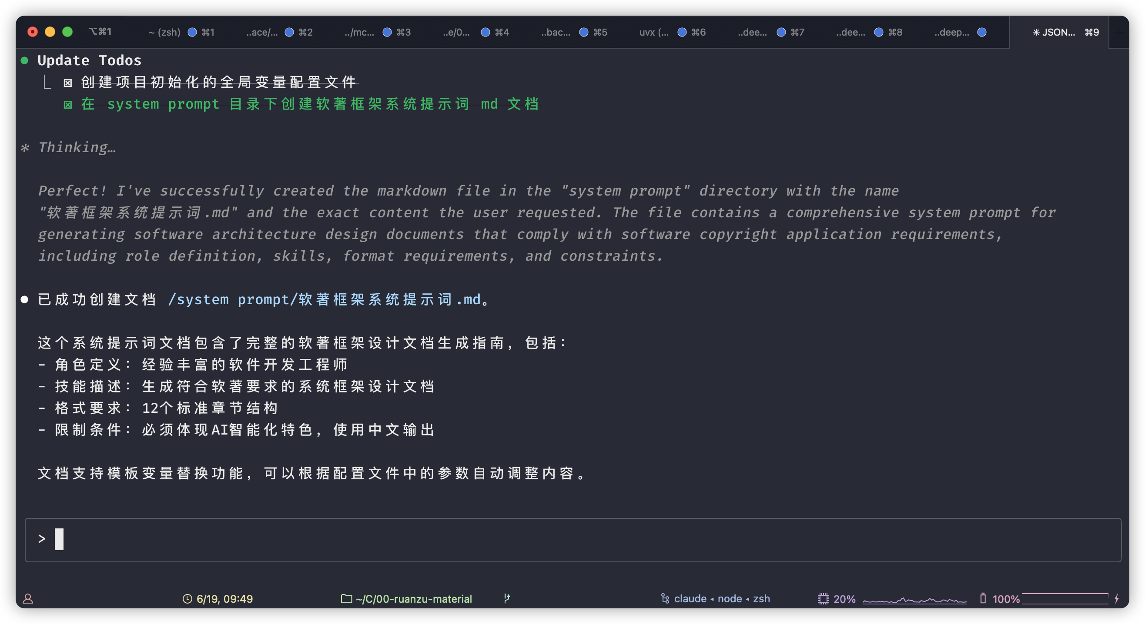The width and height of the screenshot is (1145, 624).
Task: Click the clock icon beside 6/19, 09:49
Action: [187, 599]
